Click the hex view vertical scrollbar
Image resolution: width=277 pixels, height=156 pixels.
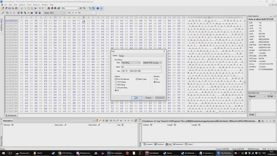[x=245, y=66]
